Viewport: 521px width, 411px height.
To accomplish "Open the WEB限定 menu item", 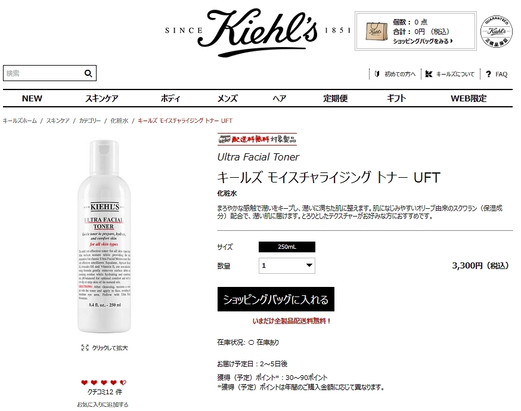I will click(x=469, y=98).
